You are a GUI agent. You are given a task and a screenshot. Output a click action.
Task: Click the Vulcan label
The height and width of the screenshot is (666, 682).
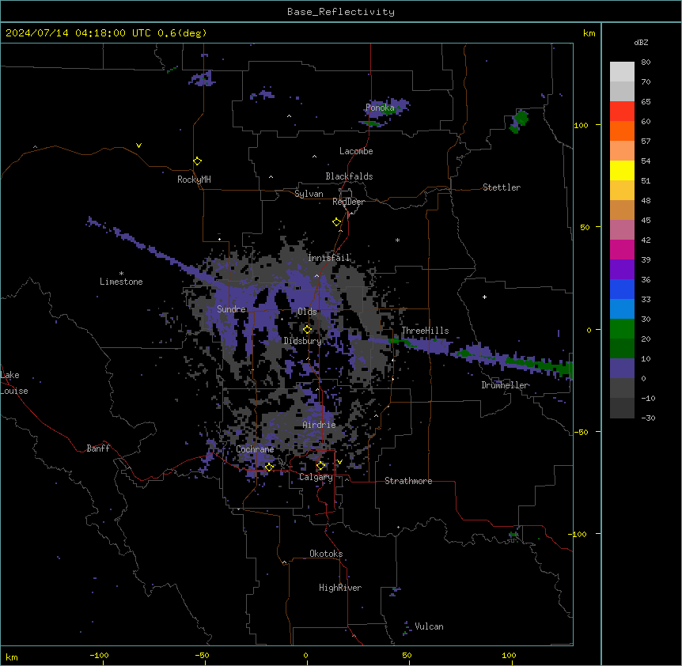point(430,626)
